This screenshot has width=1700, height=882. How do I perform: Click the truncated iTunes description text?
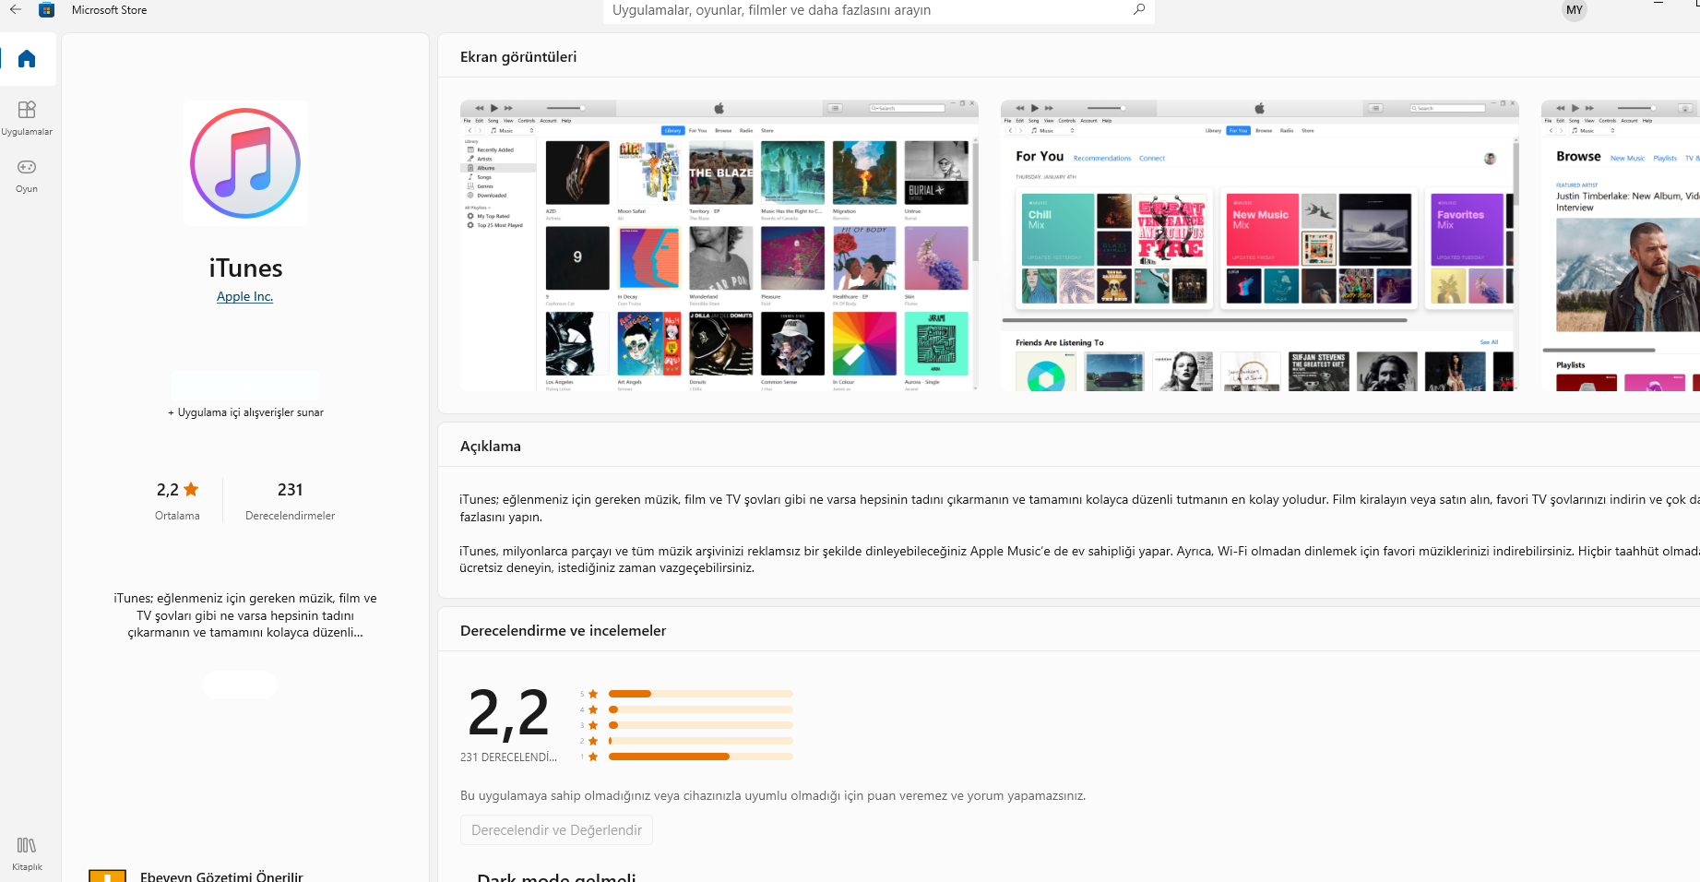pyautogui.click(x=245, y=615)
